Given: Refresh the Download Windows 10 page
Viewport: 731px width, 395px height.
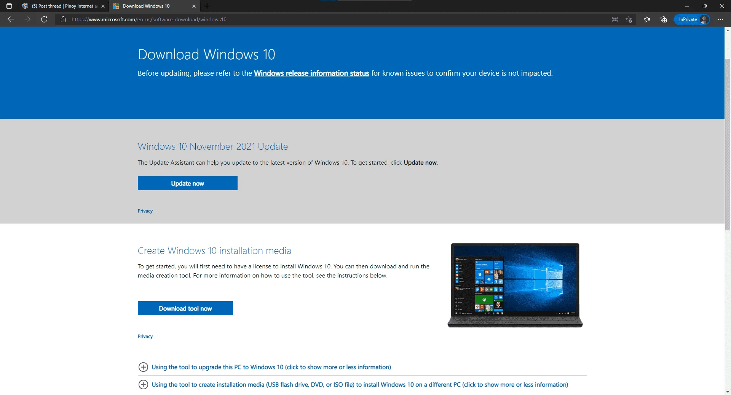Looking at the screenshot, I should point(44,19).
